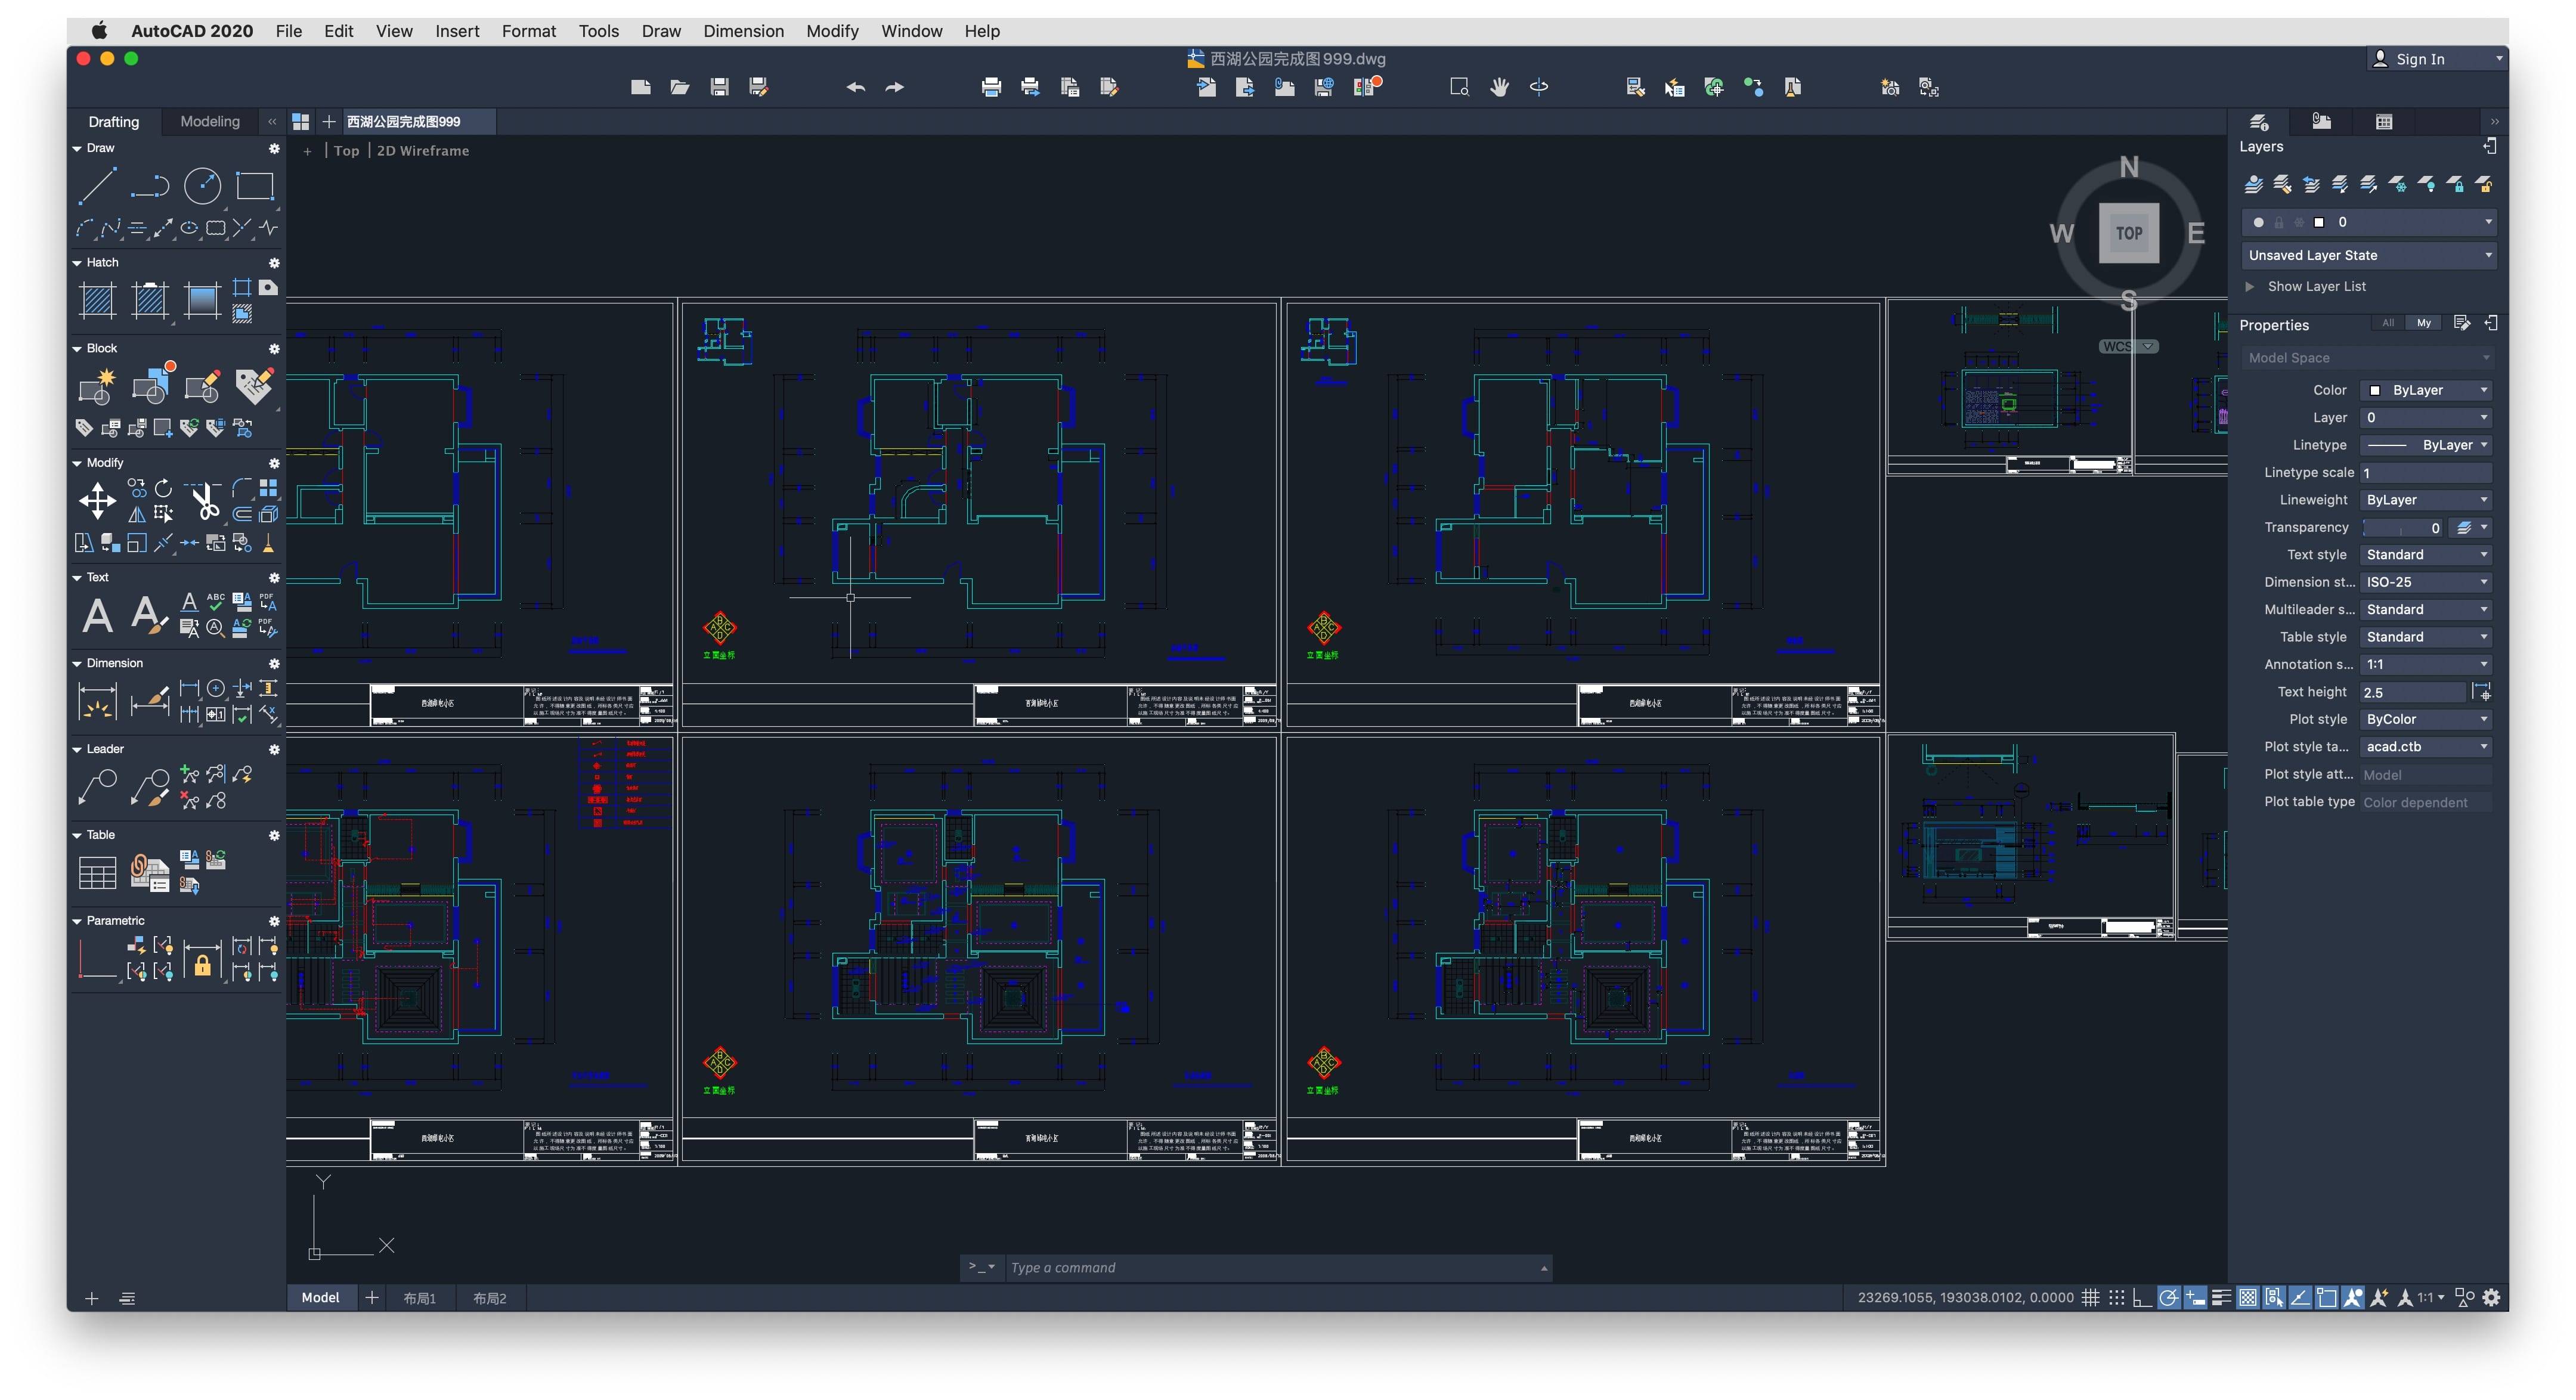Disable Polar Tracking in status bar
The height and width of the screenshot is (1400, 2576).
(2168, 1298)
